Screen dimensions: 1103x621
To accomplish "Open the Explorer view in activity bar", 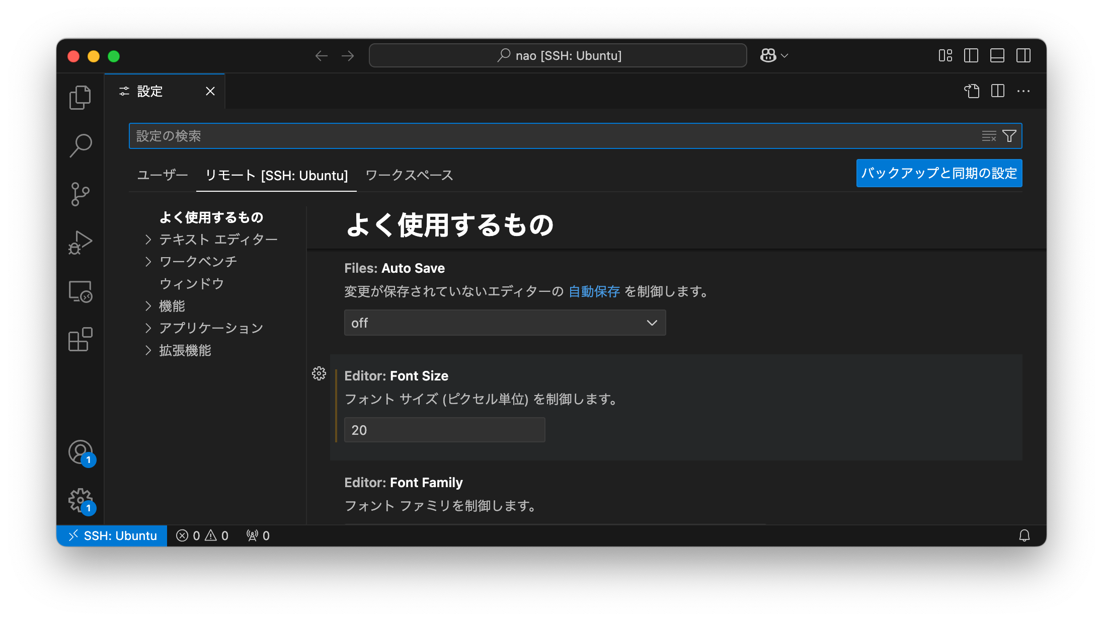I will pyautogui.click(x=80, y=97).
